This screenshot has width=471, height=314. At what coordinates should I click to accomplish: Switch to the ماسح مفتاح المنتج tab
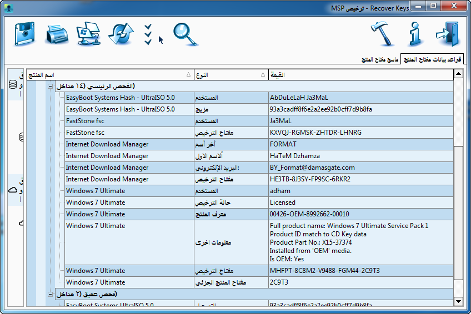coord(380,59)
